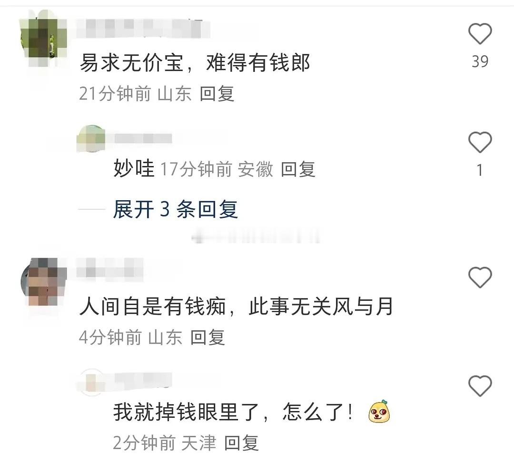
Task: Like the 人间自是有钱痴 comment
Action: (480, 278)
